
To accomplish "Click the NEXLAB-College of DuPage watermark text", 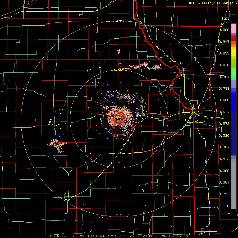I will (x=213, y=3).
